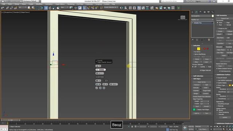
Task: Activate Select and Move tool
Action: tap(46, 8)
